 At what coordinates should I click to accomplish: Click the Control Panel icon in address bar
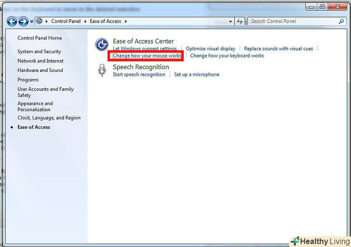[40, 21]
